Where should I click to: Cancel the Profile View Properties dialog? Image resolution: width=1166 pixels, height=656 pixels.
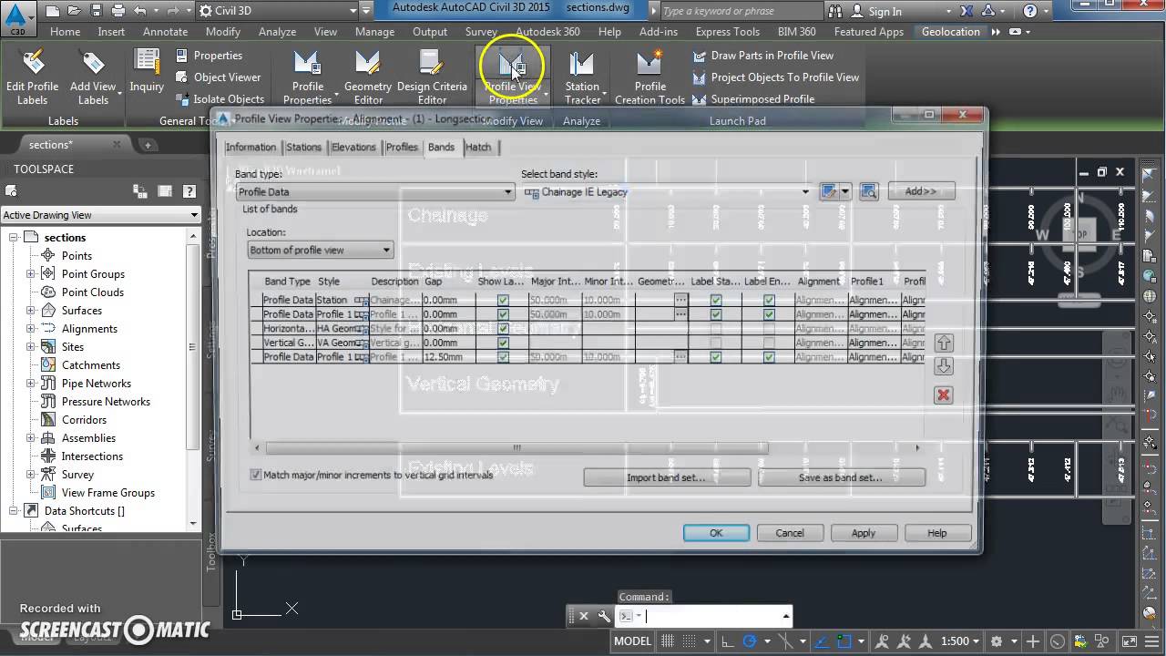pyautogui.click(x=790, y=533)
